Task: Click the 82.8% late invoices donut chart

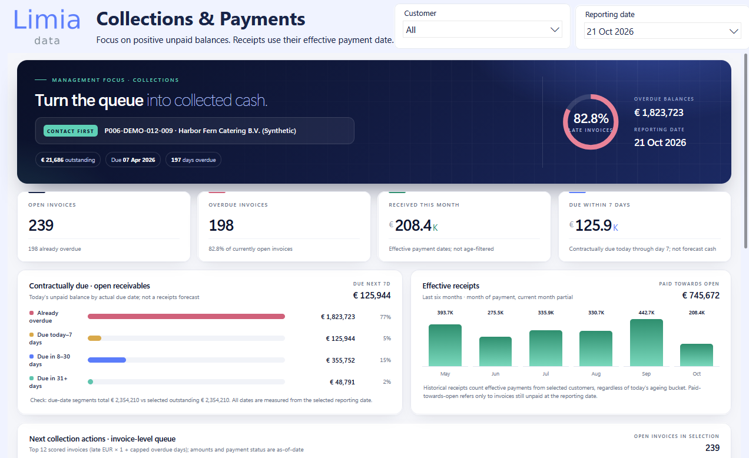Action: pos(591,121)
